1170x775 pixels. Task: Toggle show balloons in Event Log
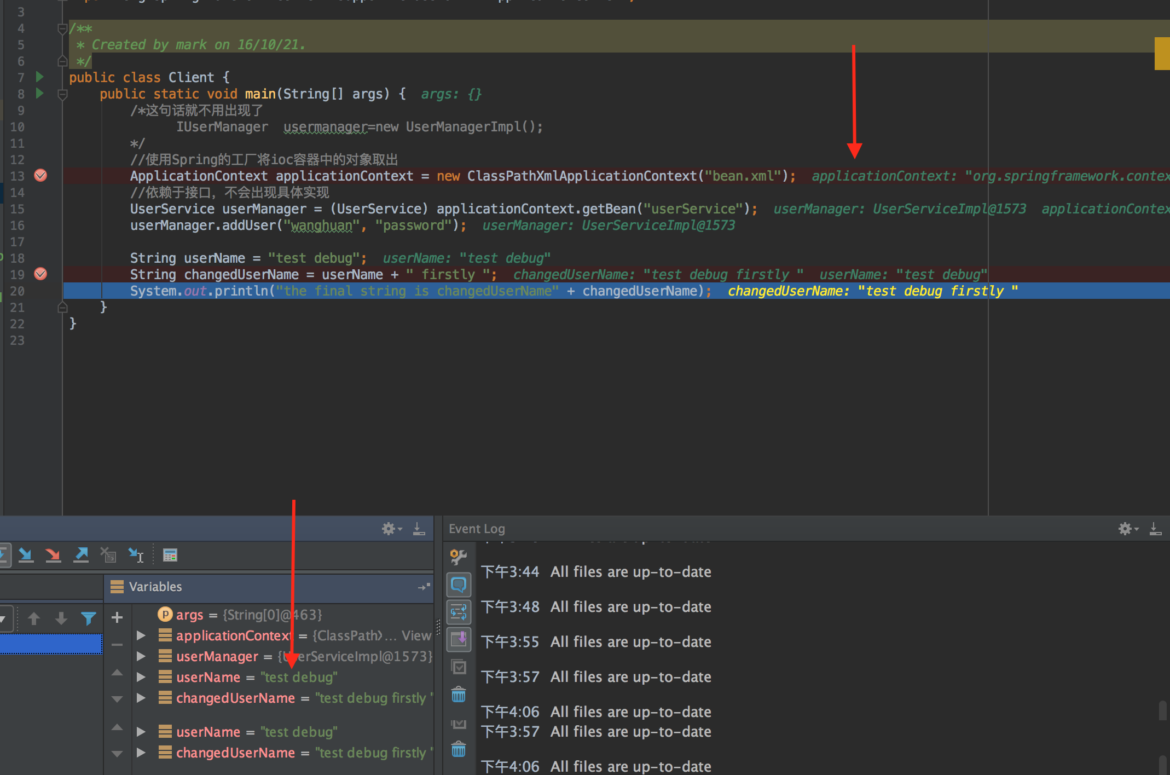pyautogui.click(x=459, y=585)
